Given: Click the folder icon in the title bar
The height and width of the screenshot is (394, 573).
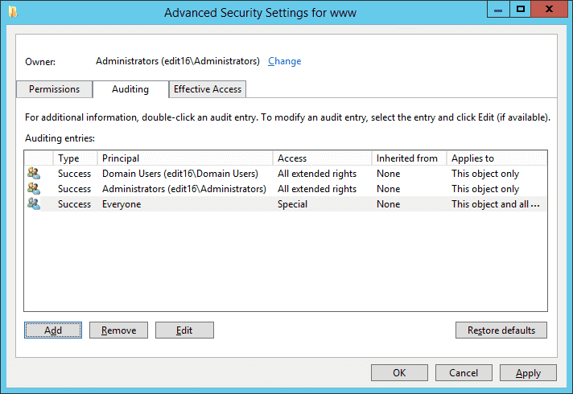Looking at the screenshot, I should coord(13,12).
